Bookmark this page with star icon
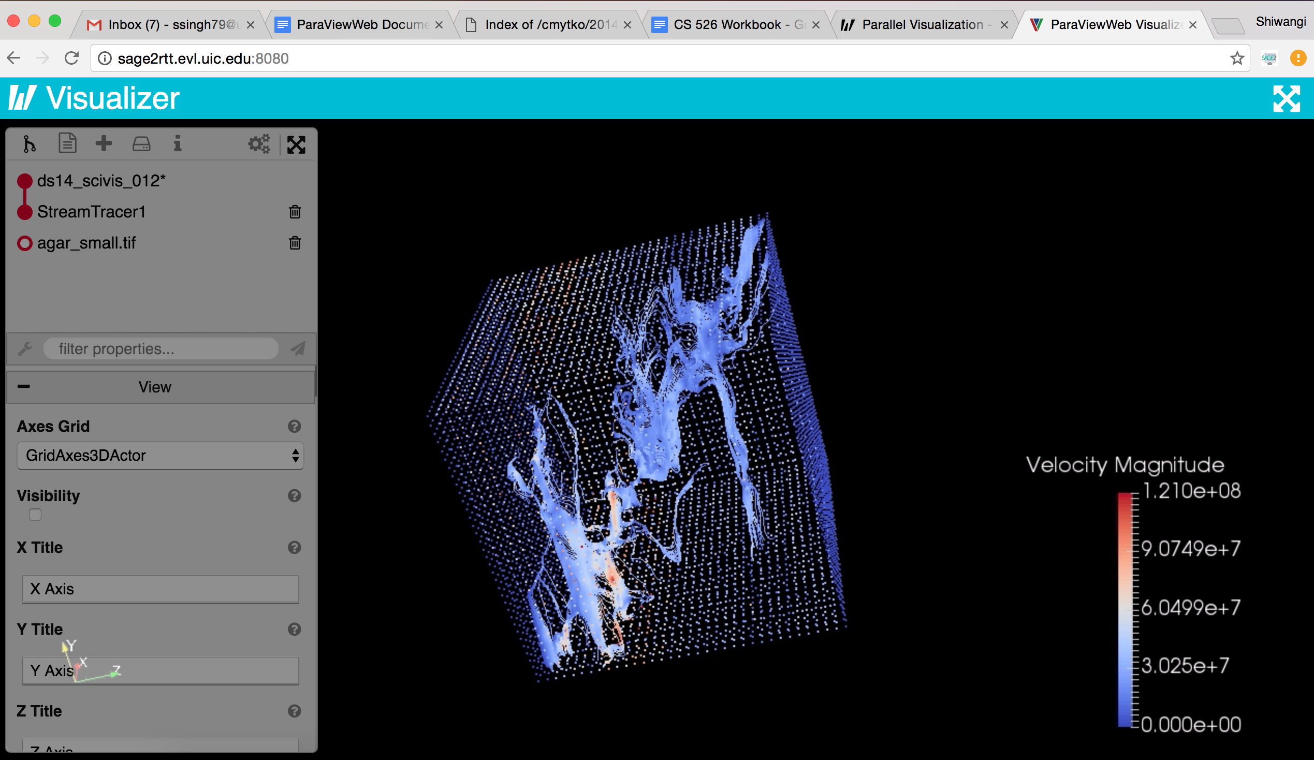This screenshot has width=1314, height=760. 1237,58
